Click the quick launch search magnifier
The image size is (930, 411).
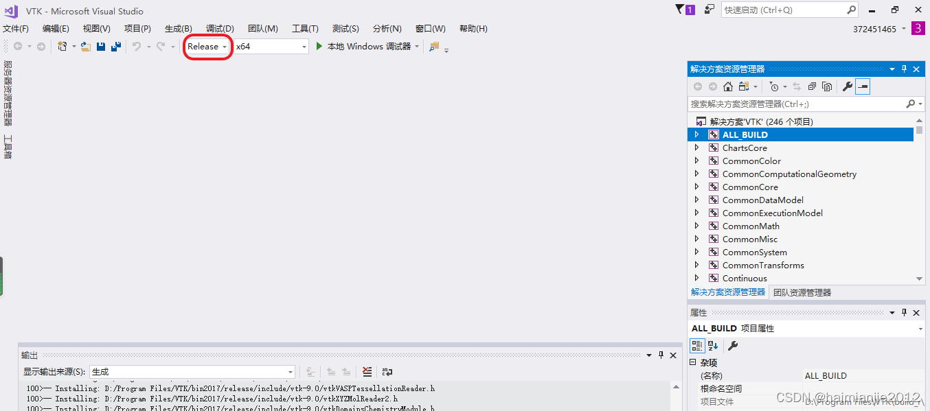(851, 10)
